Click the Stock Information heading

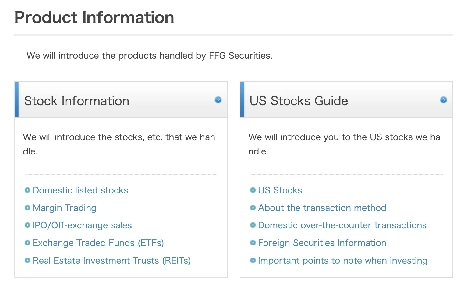coord(77,101)
